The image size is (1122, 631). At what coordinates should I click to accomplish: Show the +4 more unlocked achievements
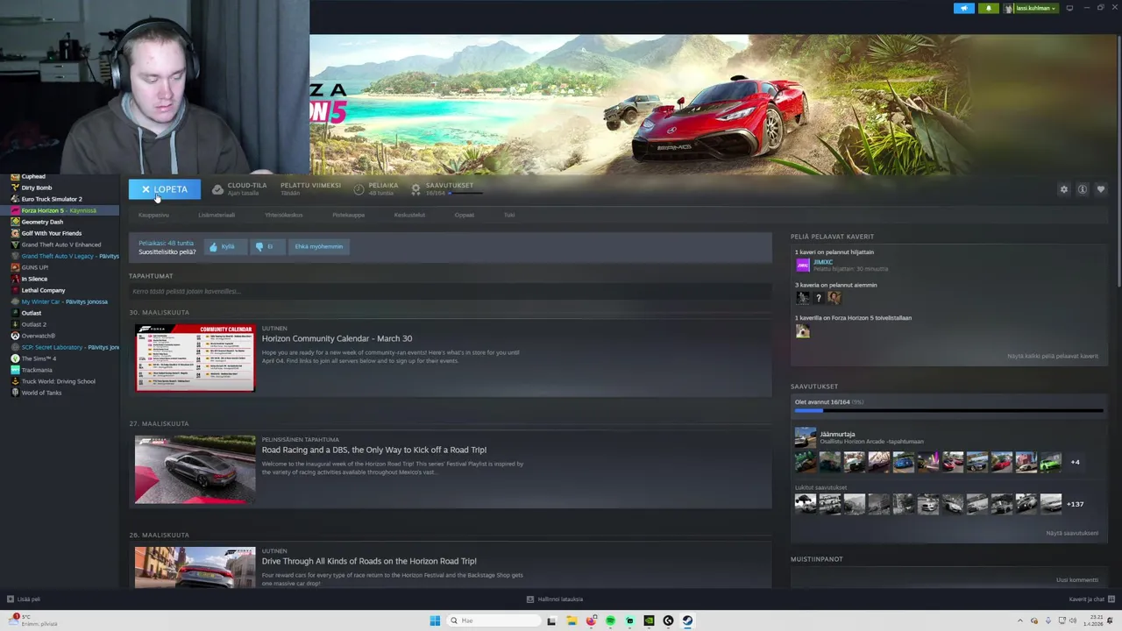(x=1075, y=462)
